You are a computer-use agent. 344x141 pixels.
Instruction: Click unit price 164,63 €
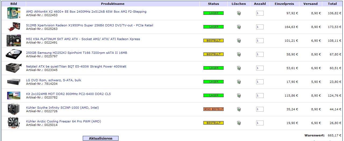coord(291,27)
